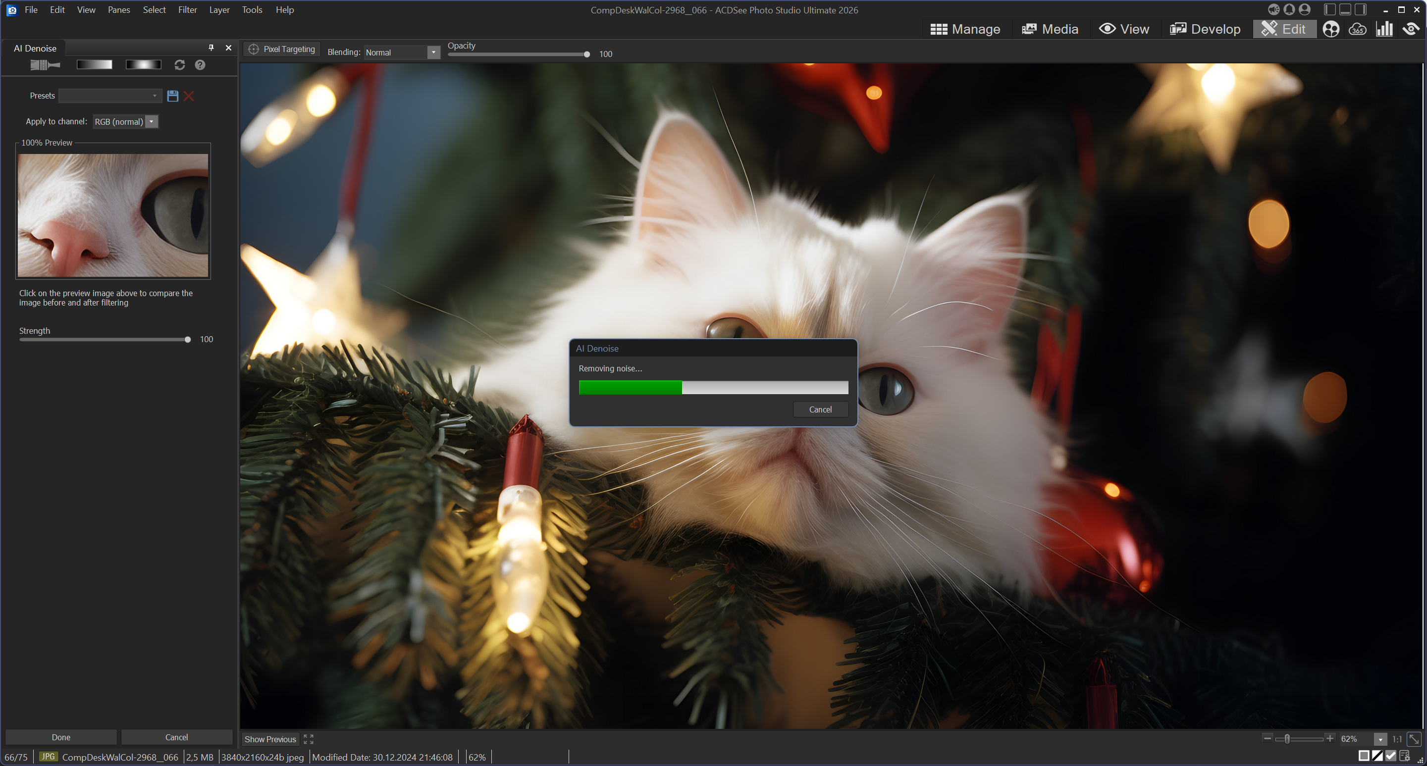The image size is (1427, 766).
Task: Select the Edit Brush tool icon
Action: coord(45,65)
